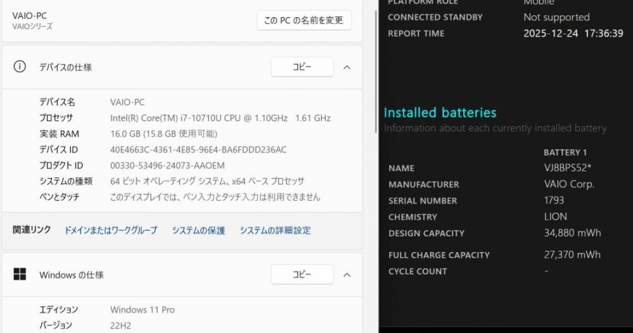Click the エディション label

click(x=58, y=310)
